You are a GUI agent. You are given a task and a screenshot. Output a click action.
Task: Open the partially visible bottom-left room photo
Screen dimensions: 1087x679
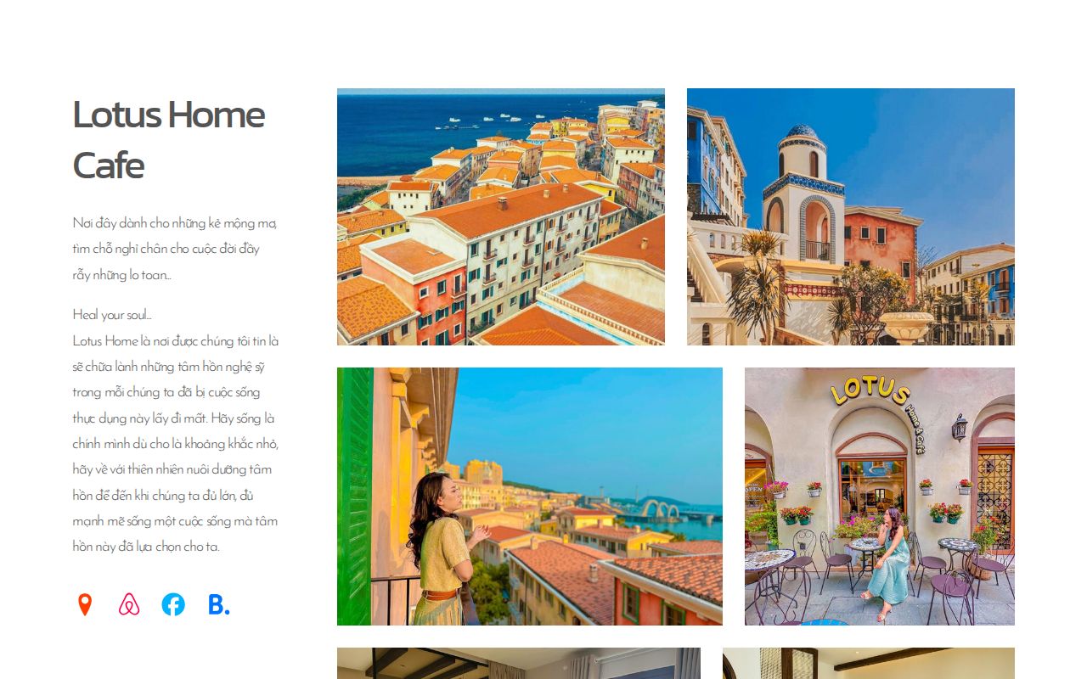(x=519, y=663)
